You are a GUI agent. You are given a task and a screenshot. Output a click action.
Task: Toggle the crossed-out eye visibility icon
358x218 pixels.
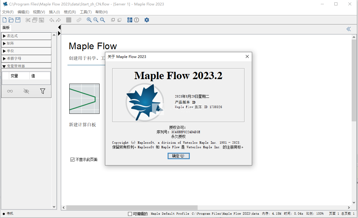26,91
